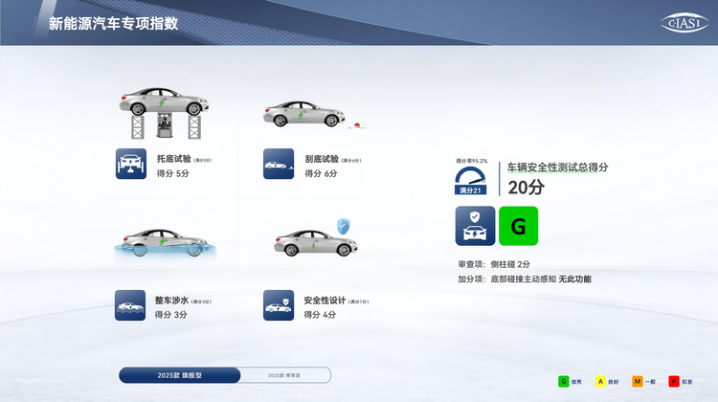The height and width of the screenshot is (402, 718).
Task: Click the yellow A 良好 legend swatch
Action: point(600,381)
